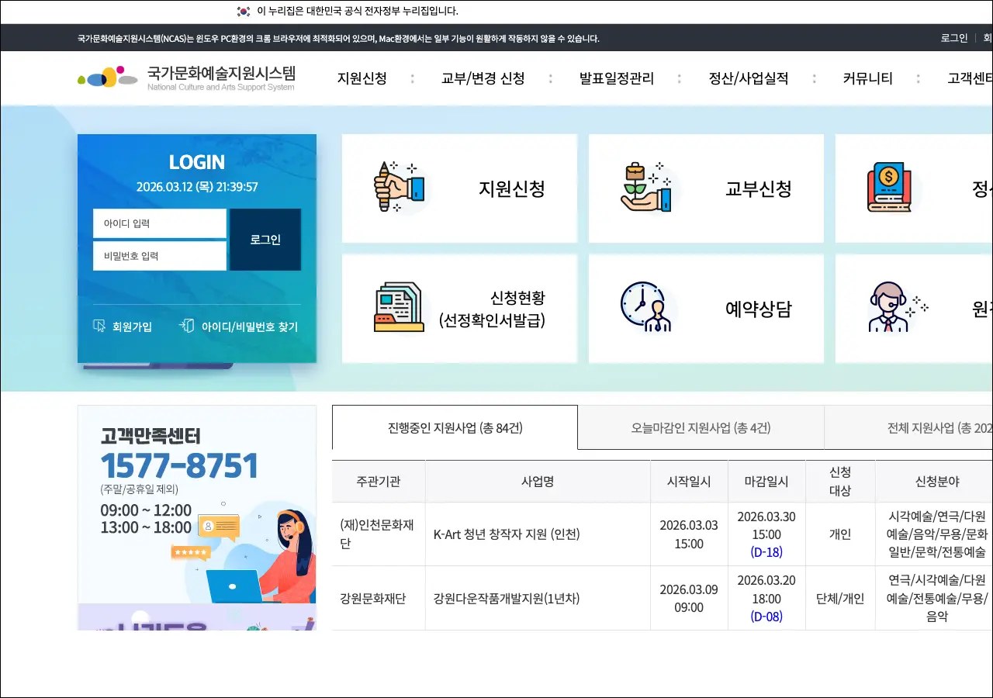Image resolution: width=993 pixels, height=698 pixels.
Task: Focus the 아이디 입력 field
Action: coord(160,223)
